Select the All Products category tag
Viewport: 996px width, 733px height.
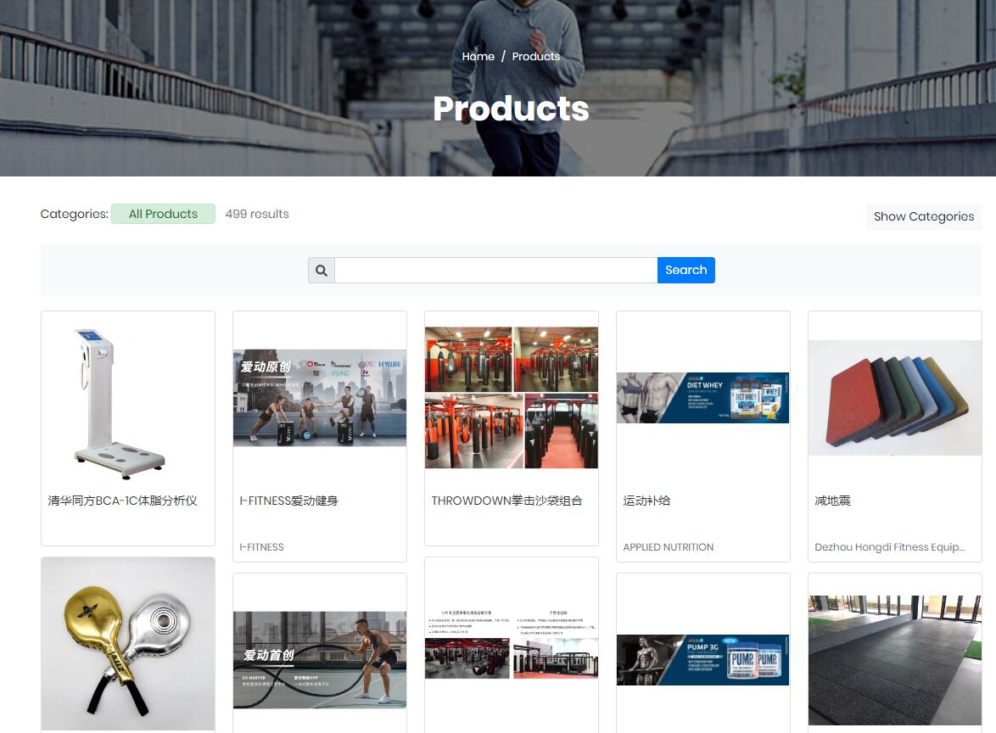pos(163,214)
